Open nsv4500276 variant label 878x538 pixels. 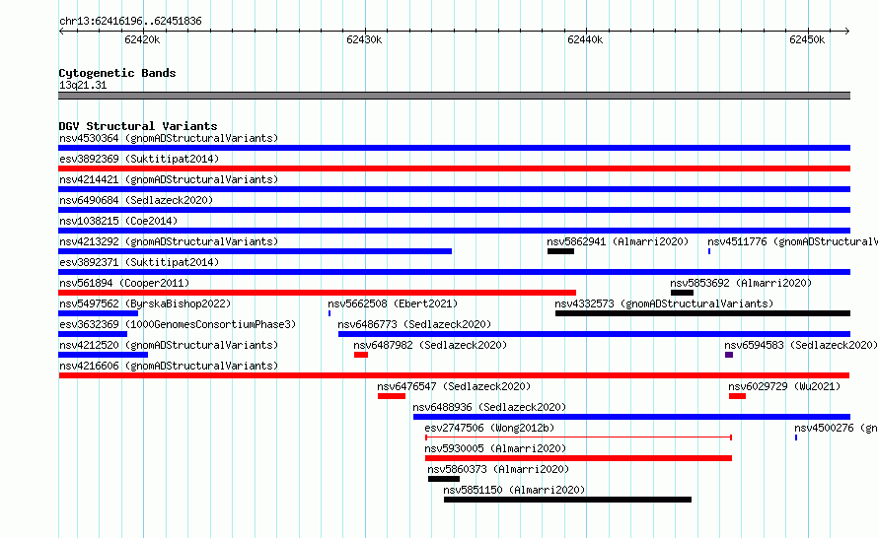pos(836,428)
